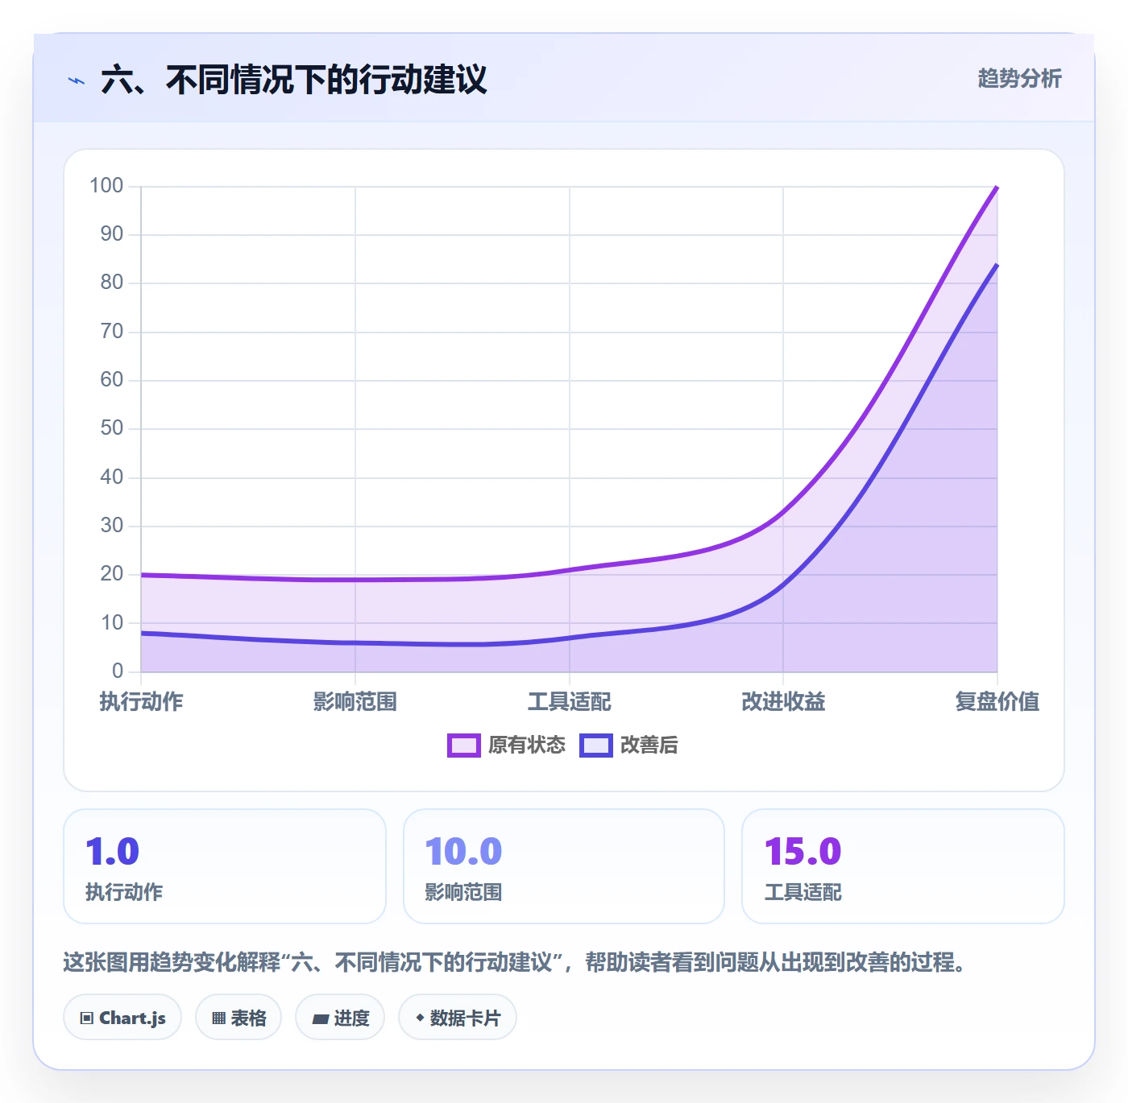Click the 复盘价值 x-axis label
Screen dimensions: 1128x1103
click(x=997, y=702)
